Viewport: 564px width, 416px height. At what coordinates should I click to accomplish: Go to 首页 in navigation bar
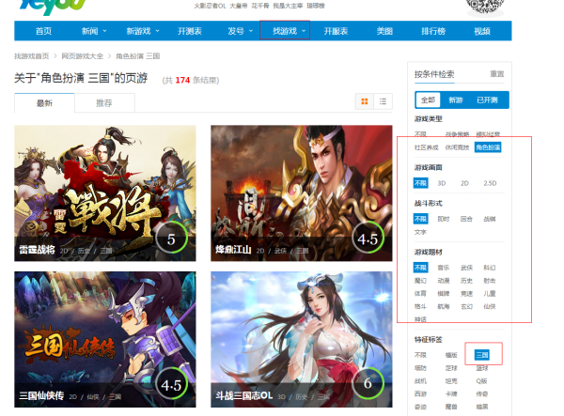[x=43, y=31]
